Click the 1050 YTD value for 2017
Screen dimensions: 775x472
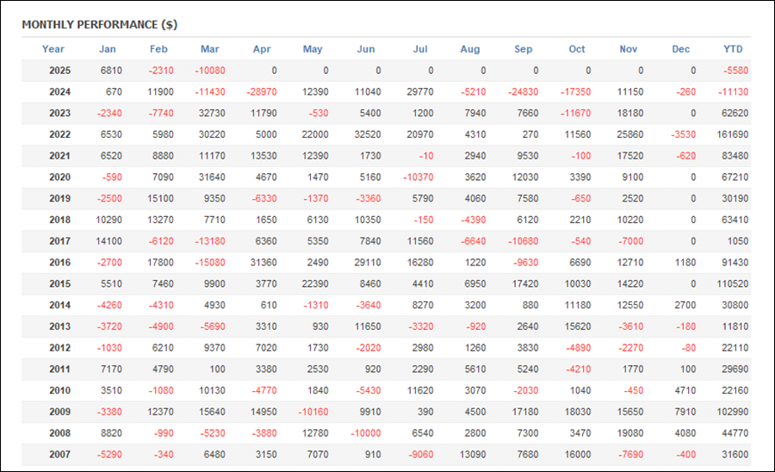[x=738, y=240]
